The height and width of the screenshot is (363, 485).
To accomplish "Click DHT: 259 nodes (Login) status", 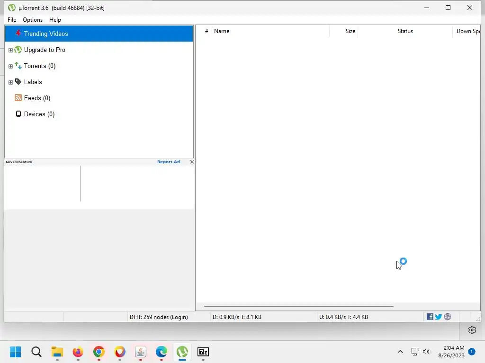I will (x=159, y=317).
